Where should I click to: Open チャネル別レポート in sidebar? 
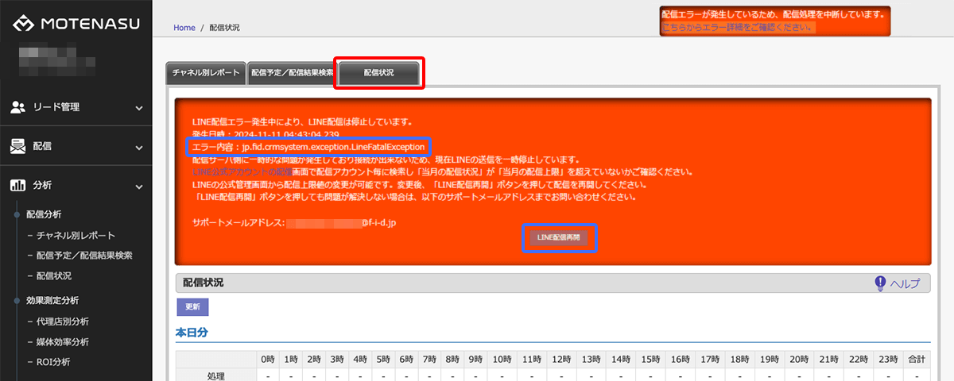[76, 235]
